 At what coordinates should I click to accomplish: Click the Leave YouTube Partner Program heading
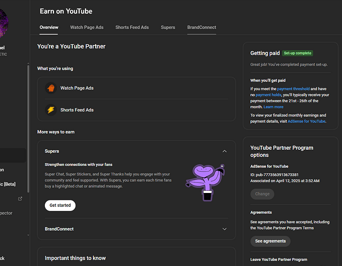pyautogui.click(x=279, y=260)
